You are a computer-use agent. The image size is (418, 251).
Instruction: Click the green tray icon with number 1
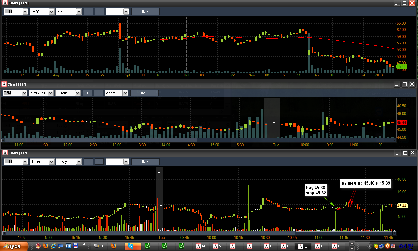(x=376, y=246)
